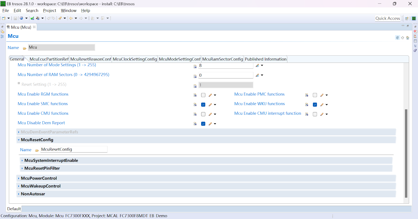This screenshot has width=418, height=219.
Task: Click Mcu Enable RGM functions label link
Action: [x=43, y=94]
